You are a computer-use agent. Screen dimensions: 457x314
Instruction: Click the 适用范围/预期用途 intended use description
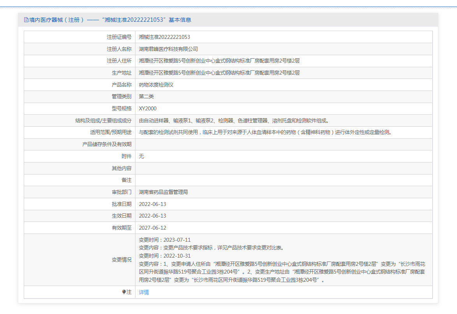(265, 132)
